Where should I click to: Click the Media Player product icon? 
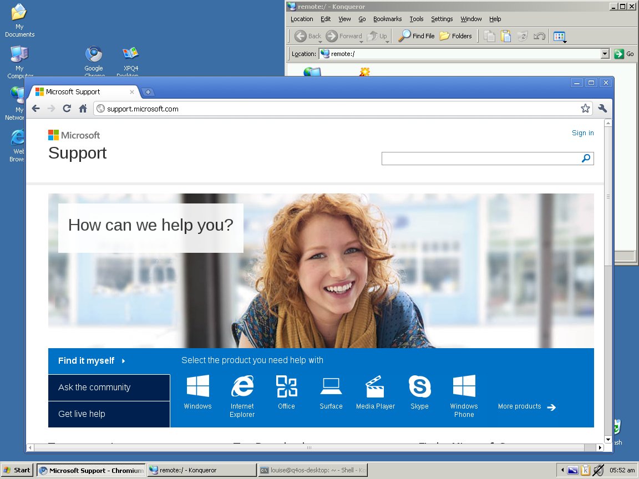point(375,386)
